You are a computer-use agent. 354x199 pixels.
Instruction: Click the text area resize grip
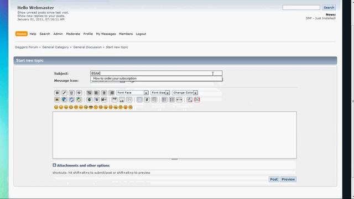tap(175, 159)
